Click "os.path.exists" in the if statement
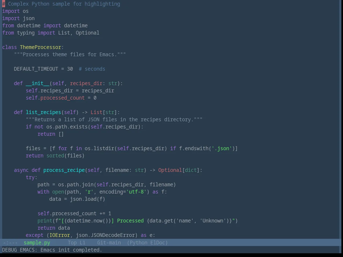 67,127
